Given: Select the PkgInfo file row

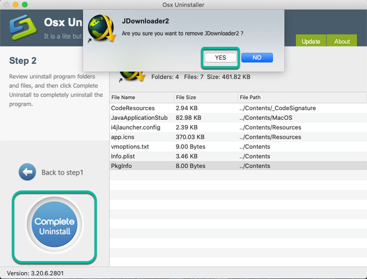Looking at the screenshot, I should click(238, 166).
